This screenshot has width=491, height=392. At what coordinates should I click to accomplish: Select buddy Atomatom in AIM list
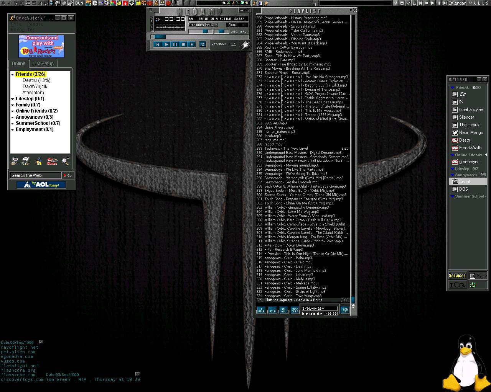pyautogui.click(x=33, y=93)
